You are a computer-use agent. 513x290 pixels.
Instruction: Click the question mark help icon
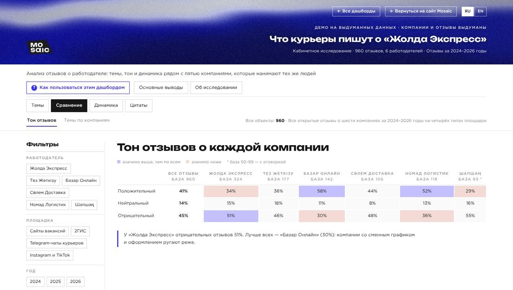pos(34,88)
